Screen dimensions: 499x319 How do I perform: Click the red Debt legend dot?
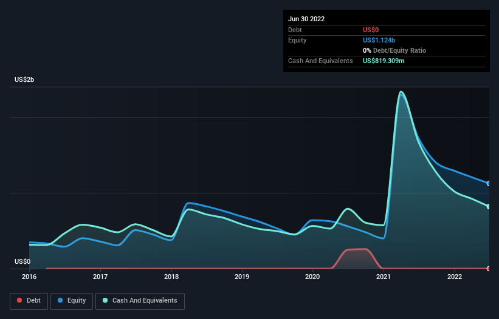pos(19,300)
